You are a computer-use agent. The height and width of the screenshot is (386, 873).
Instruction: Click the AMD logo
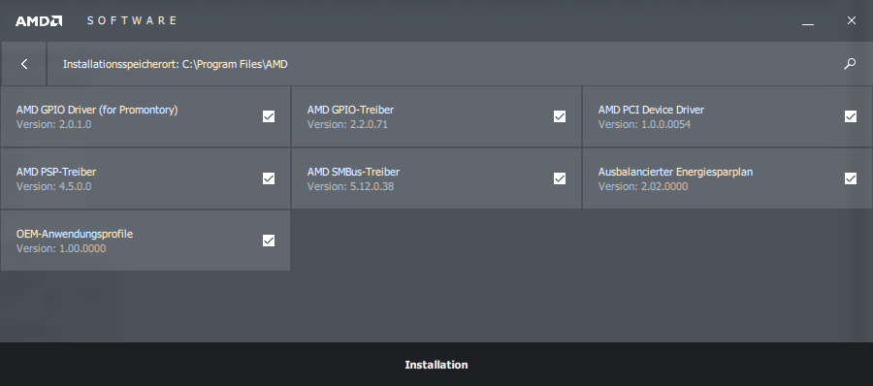point(39,21)
